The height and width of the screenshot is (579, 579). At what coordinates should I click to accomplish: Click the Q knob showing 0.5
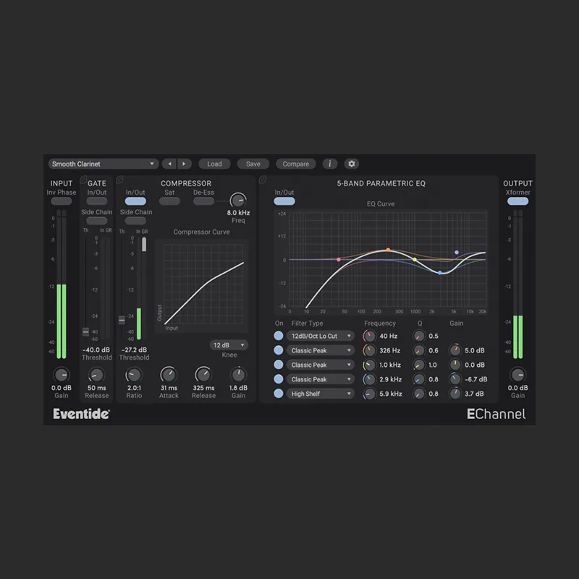[x=419, y=336]
